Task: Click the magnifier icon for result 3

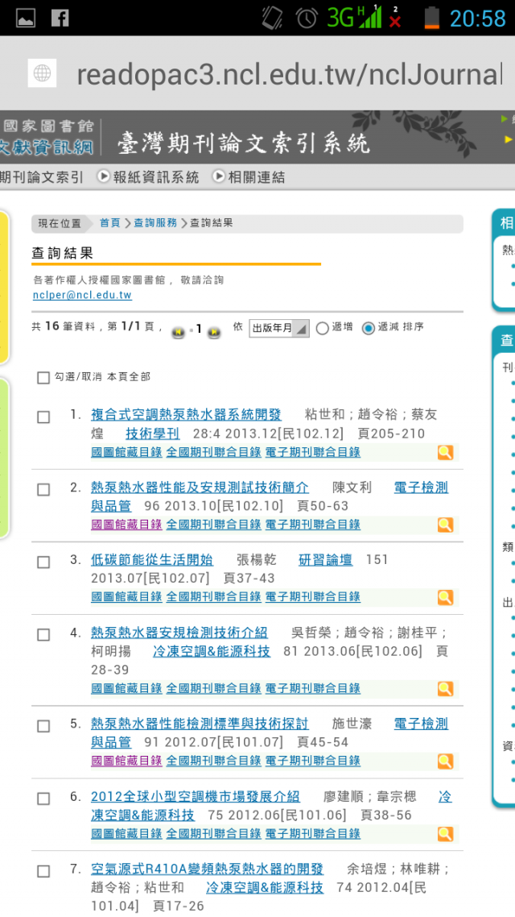Action: coord(445,597)
